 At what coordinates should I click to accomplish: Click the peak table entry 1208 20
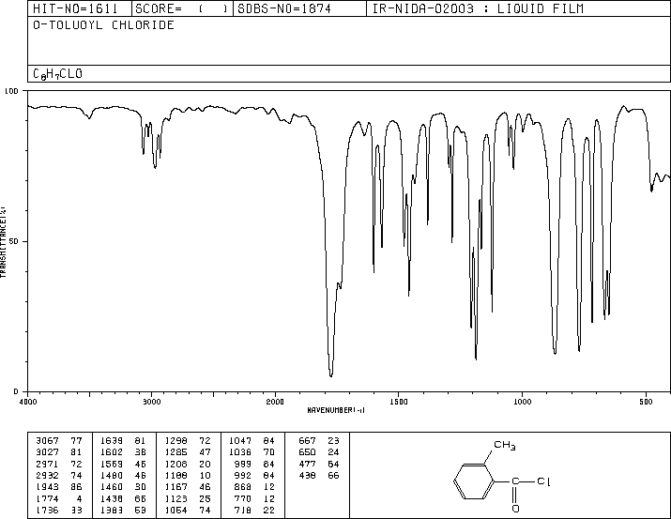point(188,464)
